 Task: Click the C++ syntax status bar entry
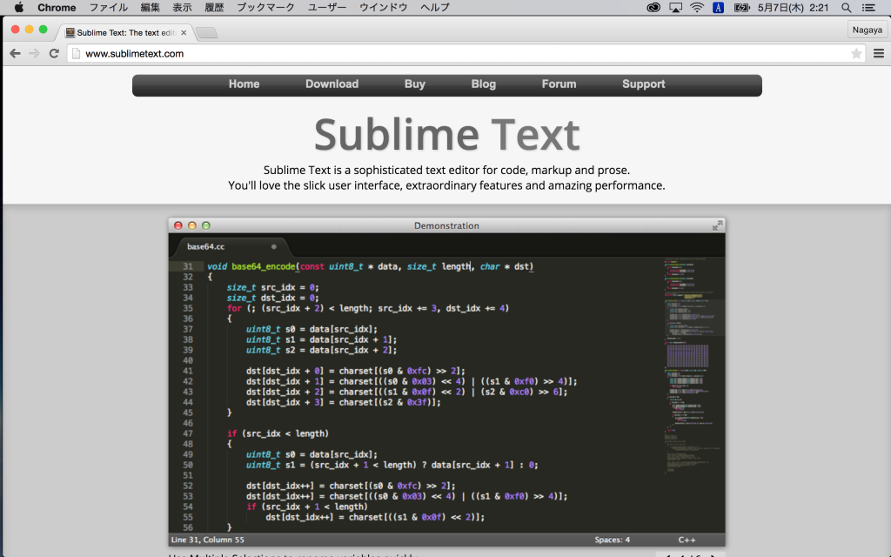click(687, 540)
